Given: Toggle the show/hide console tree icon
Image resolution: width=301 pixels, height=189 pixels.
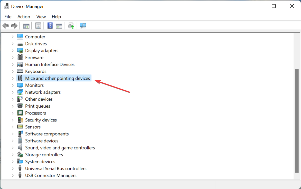Looking at the screenshot, I should coord(26,26).
